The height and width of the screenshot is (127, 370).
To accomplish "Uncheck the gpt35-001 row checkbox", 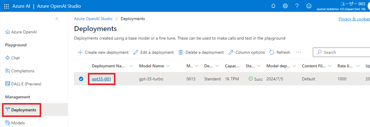I will tap(81, 79).
